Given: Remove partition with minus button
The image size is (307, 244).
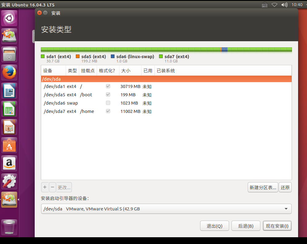Looking at the screenshot, I should click(x=52, y=187).
